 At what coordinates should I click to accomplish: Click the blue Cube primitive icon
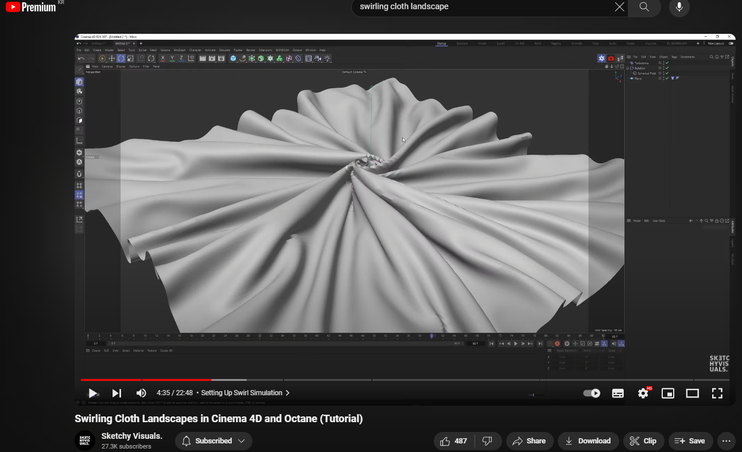[233, 59]
